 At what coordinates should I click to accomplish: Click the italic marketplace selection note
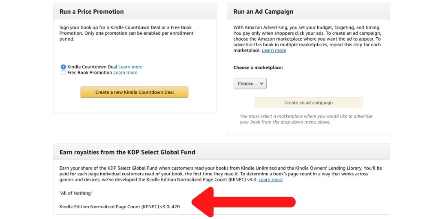[x=306, y=119]
